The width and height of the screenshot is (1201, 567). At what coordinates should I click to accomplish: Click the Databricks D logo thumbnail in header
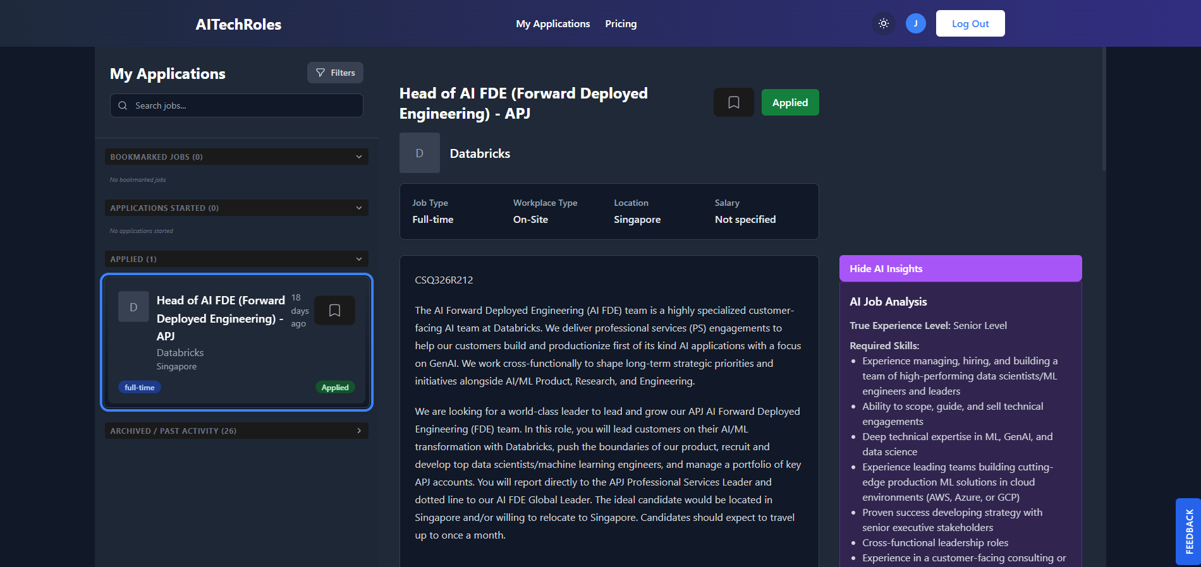[419, 153]
